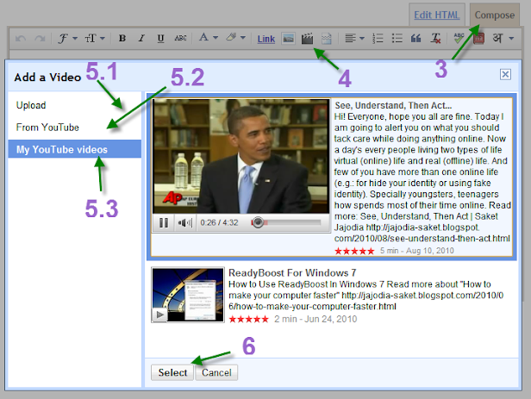Apply bullet list formatting

pos(397,38)
